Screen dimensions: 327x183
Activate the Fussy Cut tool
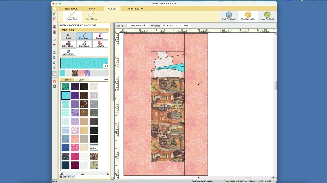tap(100, 44)
